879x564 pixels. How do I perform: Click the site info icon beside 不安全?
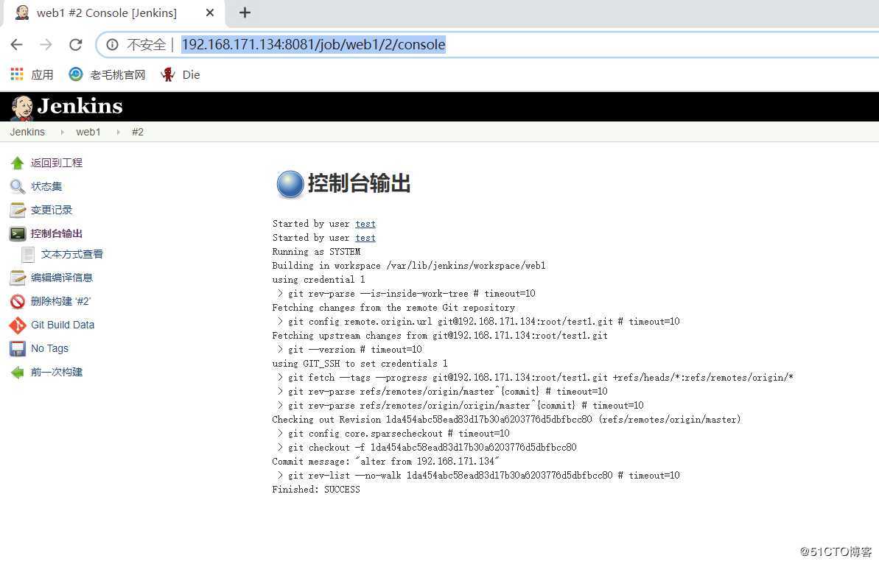point(112,44)
